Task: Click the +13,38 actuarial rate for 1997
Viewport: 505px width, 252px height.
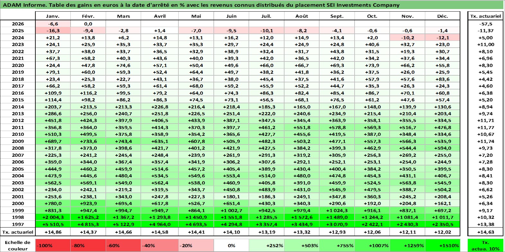Action: click(485, 224)
